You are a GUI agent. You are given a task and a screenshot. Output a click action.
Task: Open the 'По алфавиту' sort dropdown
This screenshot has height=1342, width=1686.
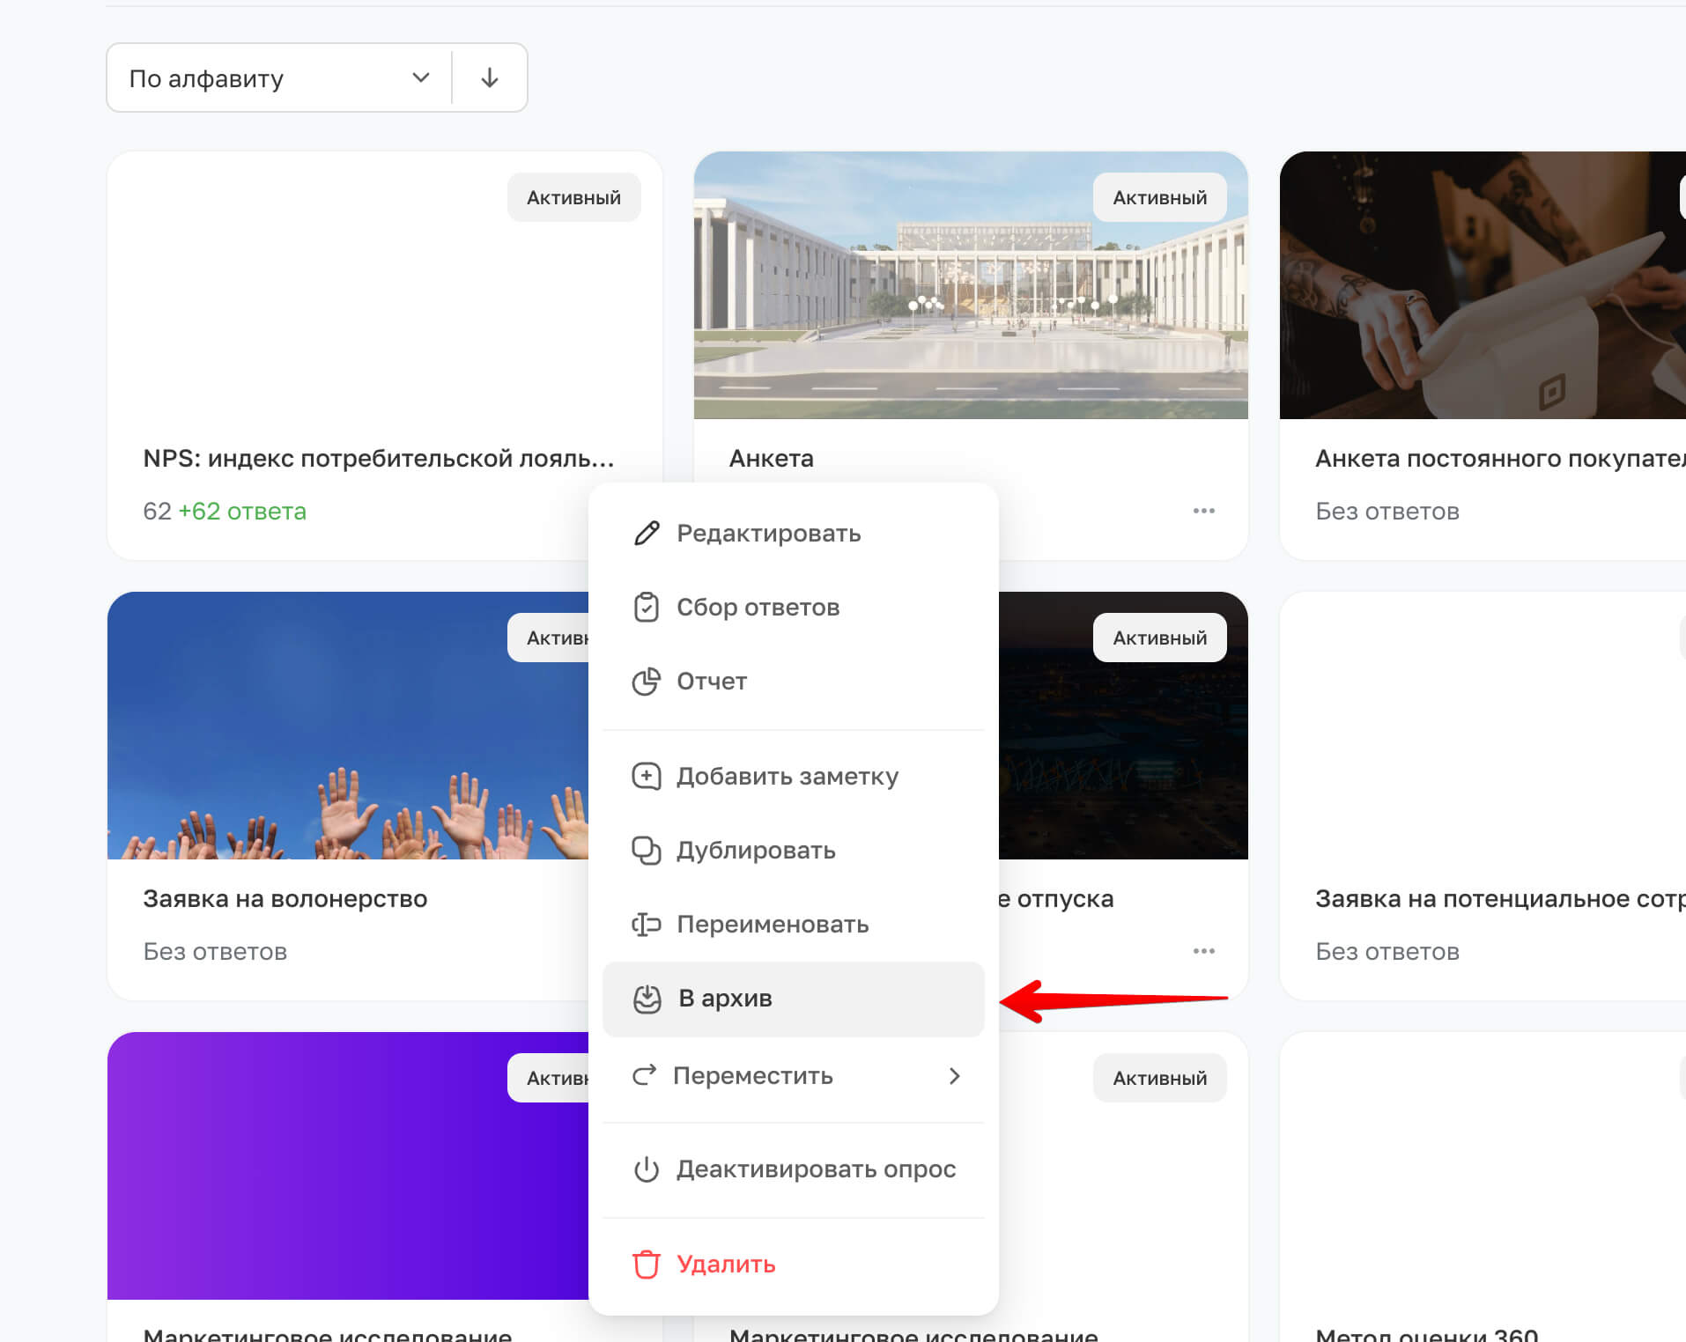(279, 78)
